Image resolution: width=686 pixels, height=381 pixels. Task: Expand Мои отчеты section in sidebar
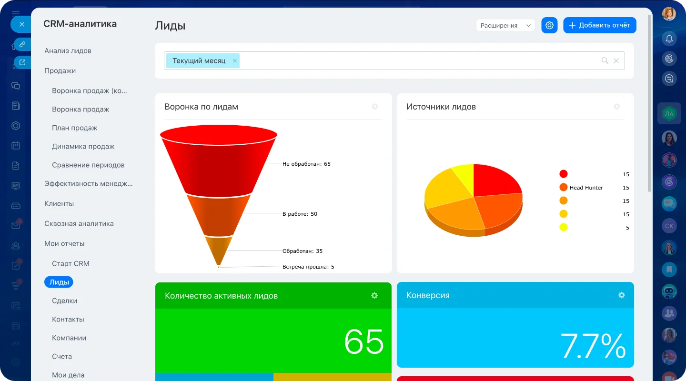[64, 243]
